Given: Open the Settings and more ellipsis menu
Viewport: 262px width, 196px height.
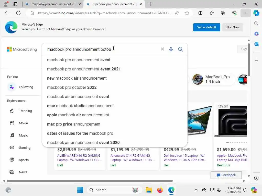Looking at the screenshot, I should (245, 13).
